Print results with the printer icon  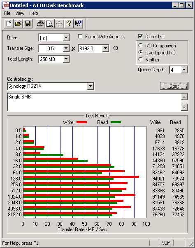[x=40, y=24]
